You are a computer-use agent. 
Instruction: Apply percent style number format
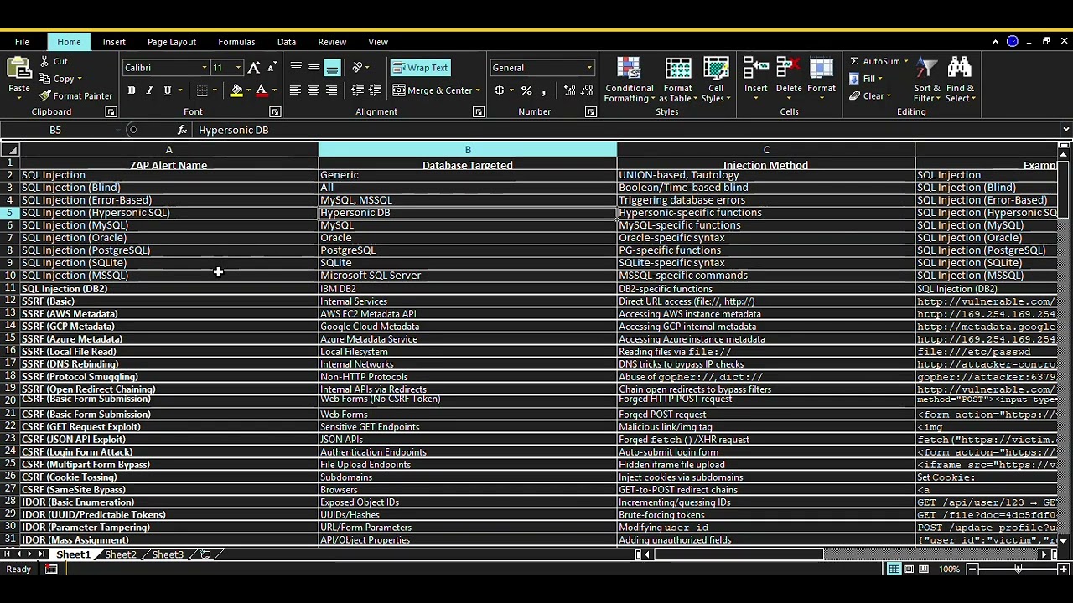tap(526, 90)
